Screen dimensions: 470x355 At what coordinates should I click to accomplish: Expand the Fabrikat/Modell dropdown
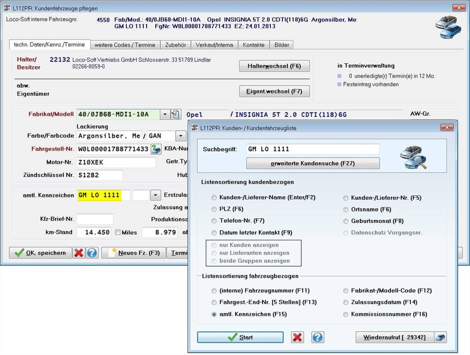(165, 114)
